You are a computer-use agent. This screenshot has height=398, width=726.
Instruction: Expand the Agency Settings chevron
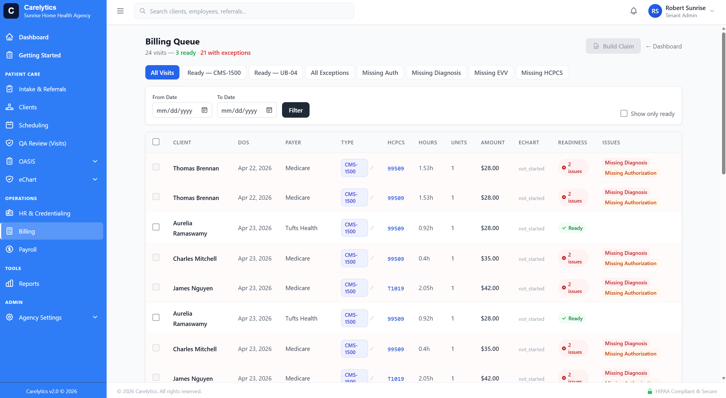(x=95, y=317)
